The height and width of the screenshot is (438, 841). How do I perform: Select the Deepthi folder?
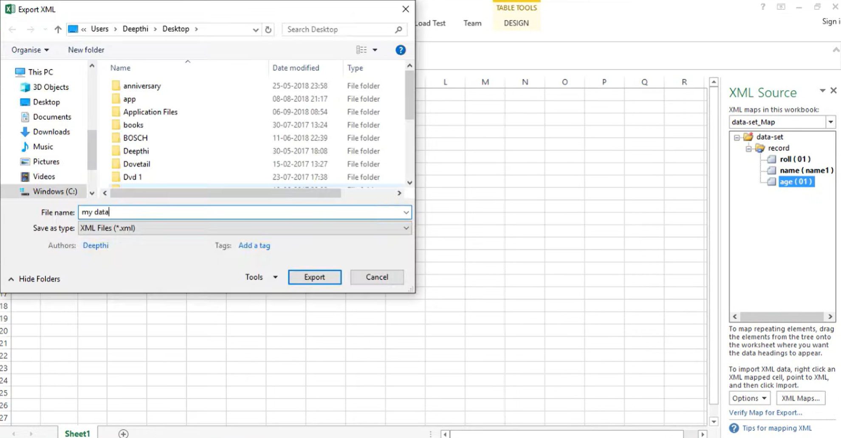click(x=136, y=151)
